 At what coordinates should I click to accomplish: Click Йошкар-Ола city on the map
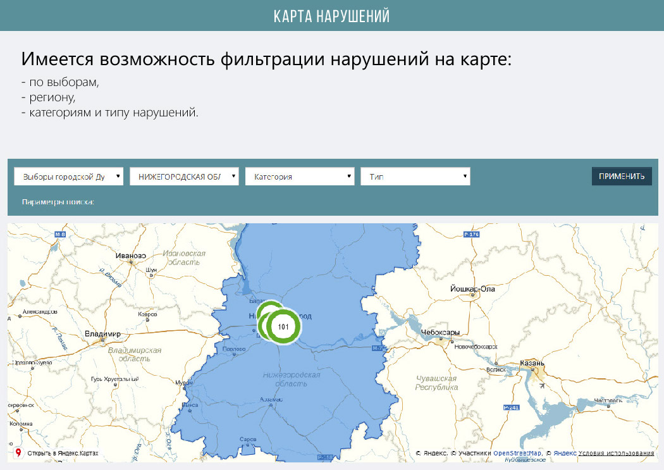pyautogui.click(x=472, y=288)
